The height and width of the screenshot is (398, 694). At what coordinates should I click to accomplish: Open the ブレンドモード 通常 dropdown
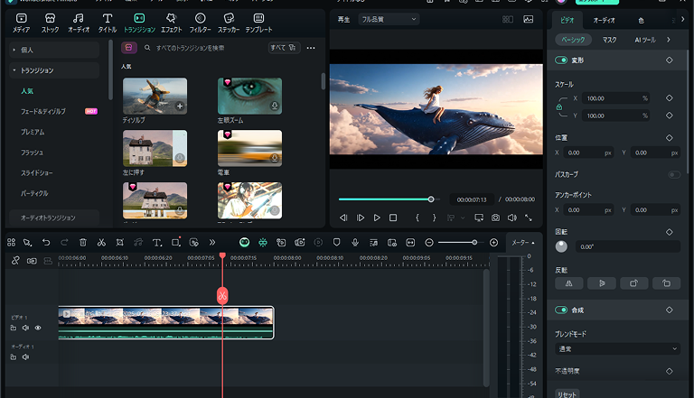(617, 349)
